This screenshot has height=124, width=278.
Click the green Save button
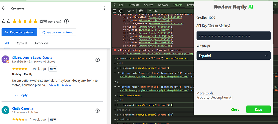coord(258,110)
